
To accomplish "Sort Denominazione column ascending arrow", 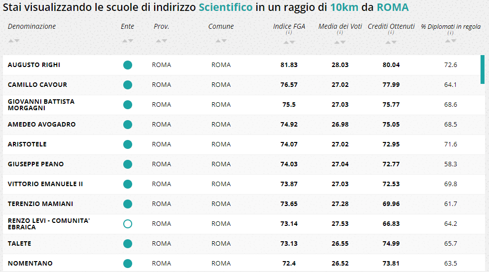I will [x=11, y=41].
